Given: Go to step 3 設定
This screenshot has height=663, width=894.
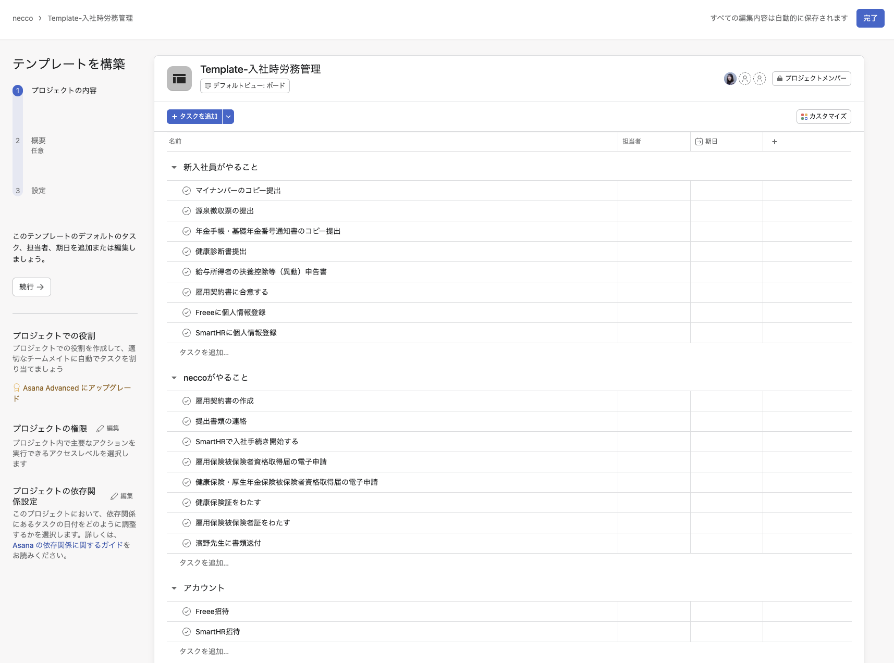Looking at the screenshot, I should 38,191.
